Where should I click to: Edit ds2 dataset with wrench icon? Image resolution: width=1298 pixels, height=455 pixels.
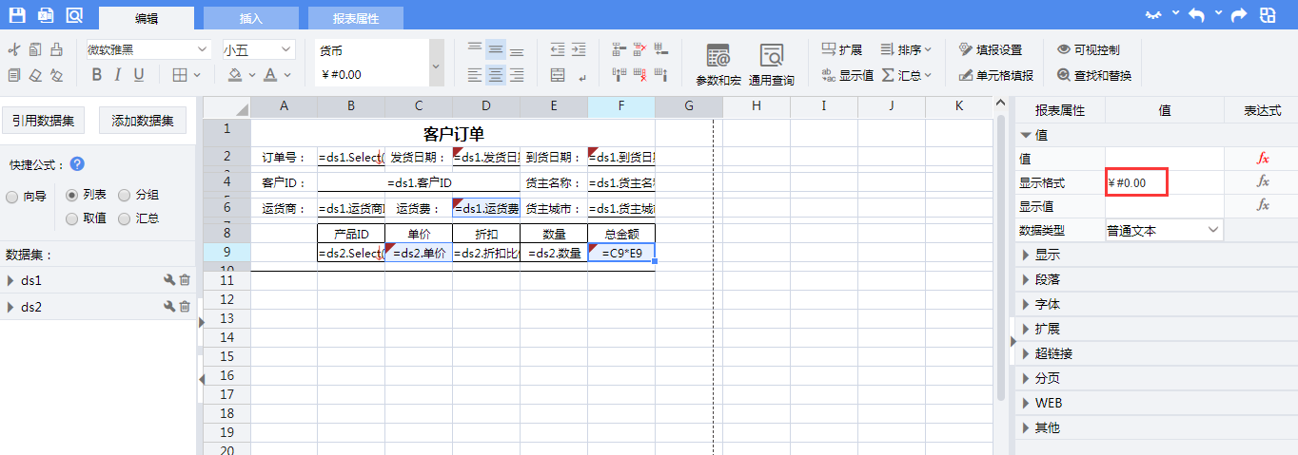click(x=169, y=307)
